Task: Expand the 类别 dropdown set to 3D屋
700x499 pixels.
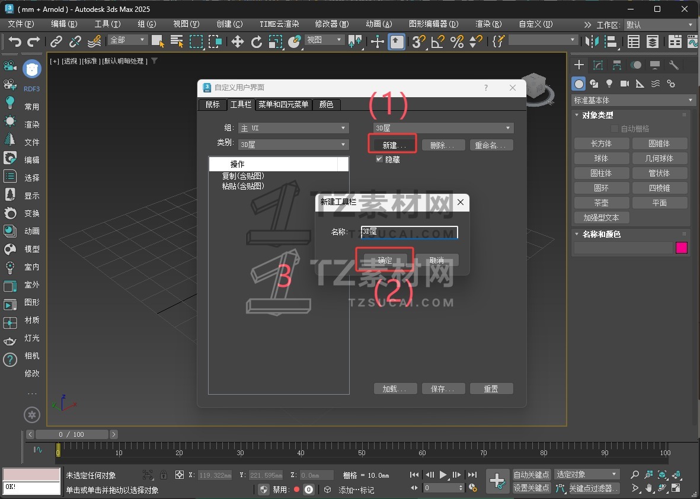Action: (x=293, y=144)
